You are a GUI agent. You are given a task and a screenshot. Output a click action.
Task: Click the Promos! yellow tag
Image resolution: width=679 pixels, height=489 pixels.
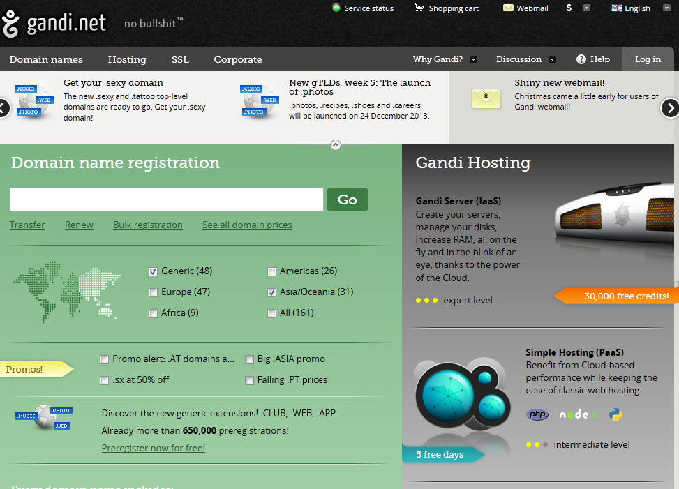37,369
